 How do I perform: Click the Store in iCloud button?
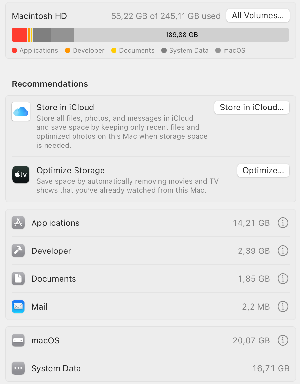tap(252, 108)
